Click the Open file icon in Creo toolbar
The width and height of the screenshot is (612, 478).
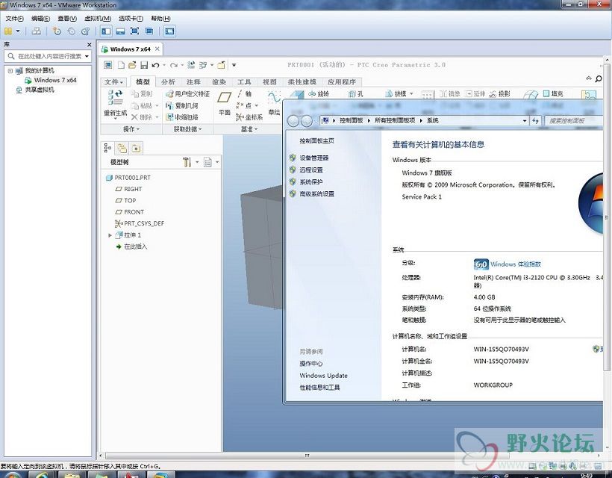pos(132,65)
